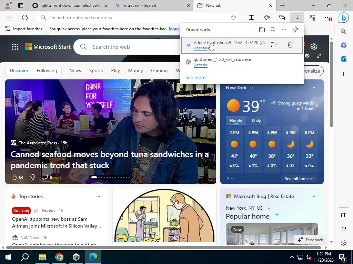Expand strong gusty winds alert arrow
The width and height of the screenshot is (353, 264).
pyautogui.click(x=317, y=106)
